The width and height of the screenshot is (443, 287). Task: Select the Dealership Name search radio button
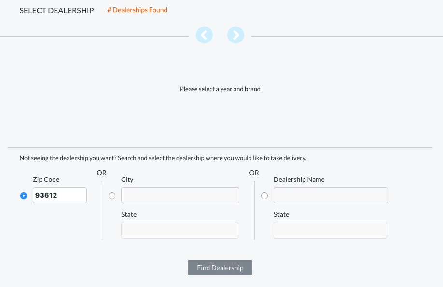click(264, 195)
